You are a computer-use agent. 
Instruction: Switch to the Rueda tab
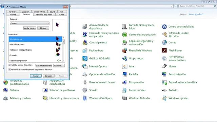tap(61, 15)
